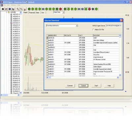Open the Help menu in menu bar

pyautogui.click(x=19, y=5)
